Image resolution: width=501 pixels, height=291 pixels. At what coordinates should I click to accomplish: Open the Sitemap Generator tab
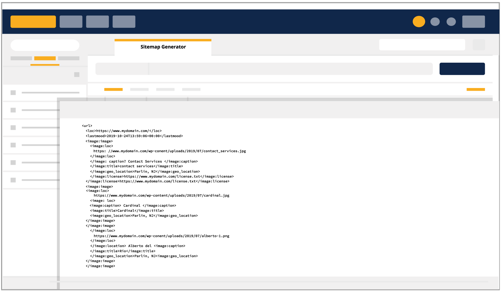tap(163, 47)
